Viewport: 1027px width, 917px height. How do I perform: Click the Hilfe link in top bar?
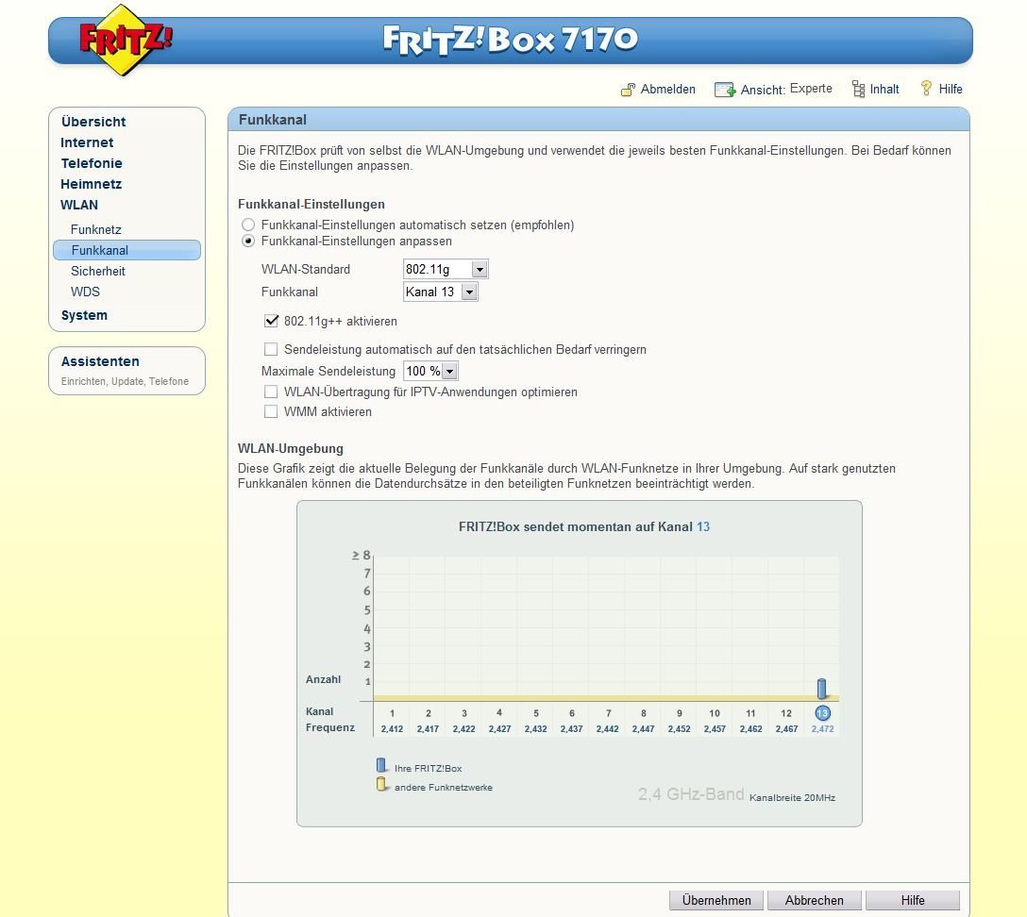click(951, 89)
